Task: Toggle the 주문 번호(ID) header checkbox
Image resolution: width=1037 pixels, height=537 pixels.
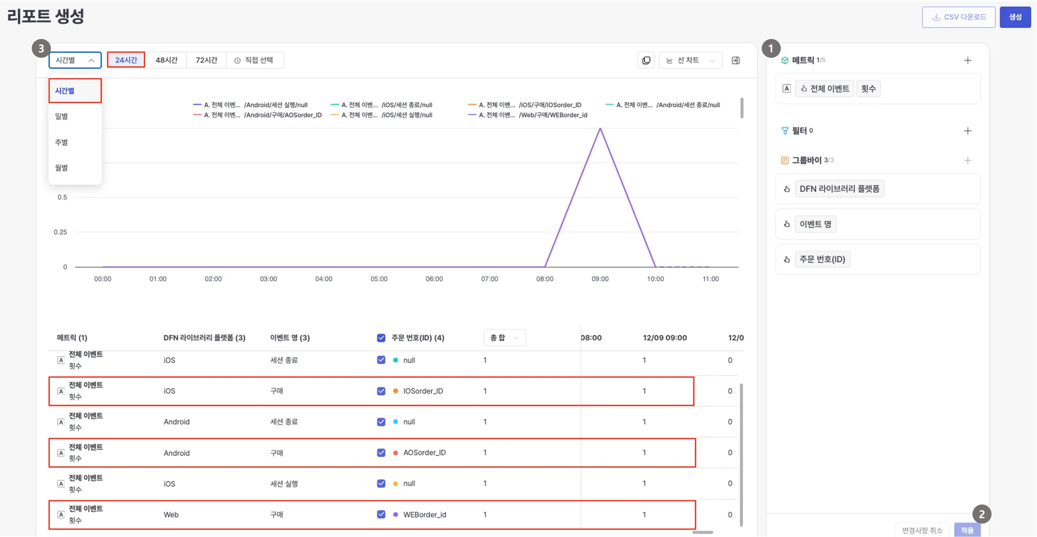Action: pos(381,338)
